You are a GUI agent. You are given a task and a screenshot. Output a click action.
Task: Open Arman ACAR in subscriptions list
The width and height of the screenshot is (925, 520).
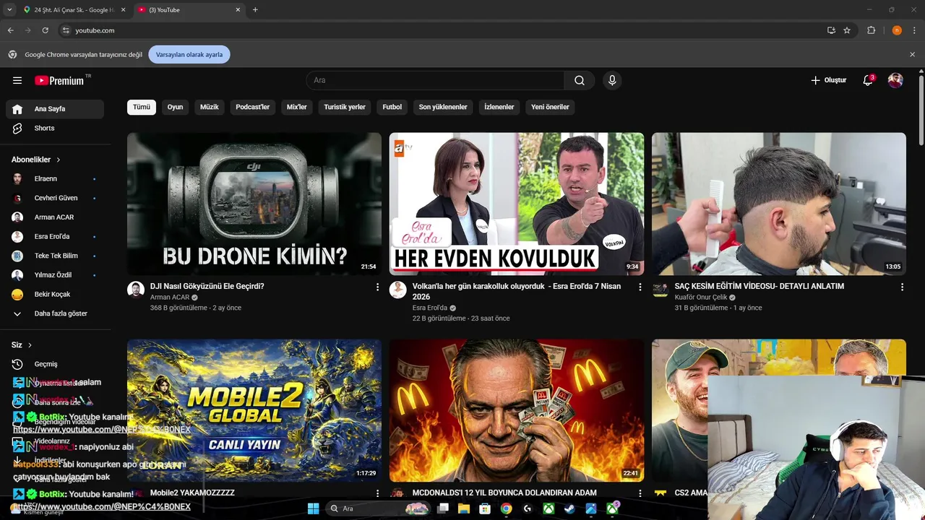(x=55, y=217)
